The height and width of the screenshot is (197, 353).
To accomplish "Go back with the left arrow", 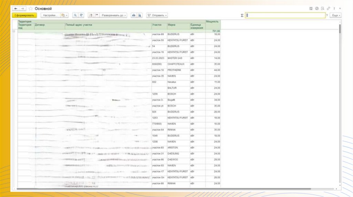I will tap(16, 9).
